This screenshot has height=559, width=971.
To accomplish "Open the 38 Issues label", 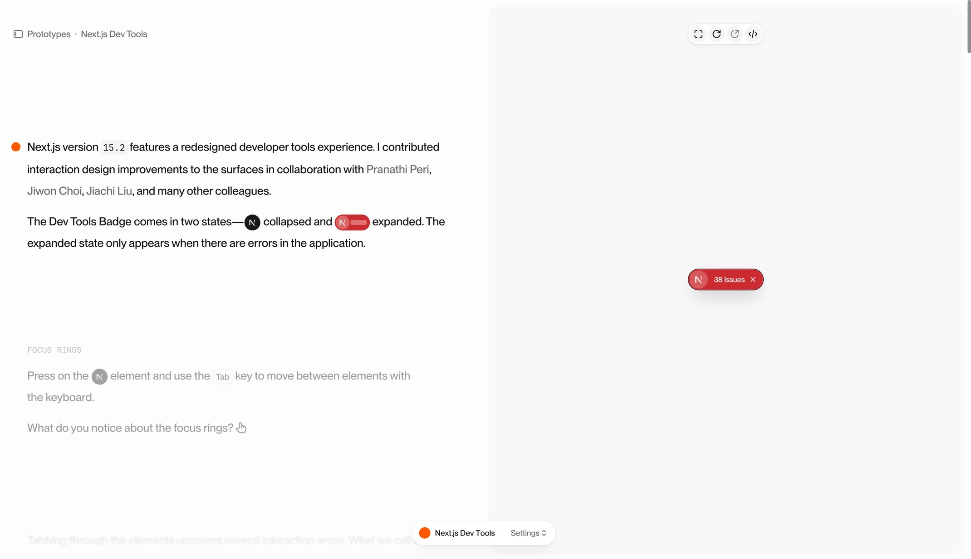I will [729, 280].
